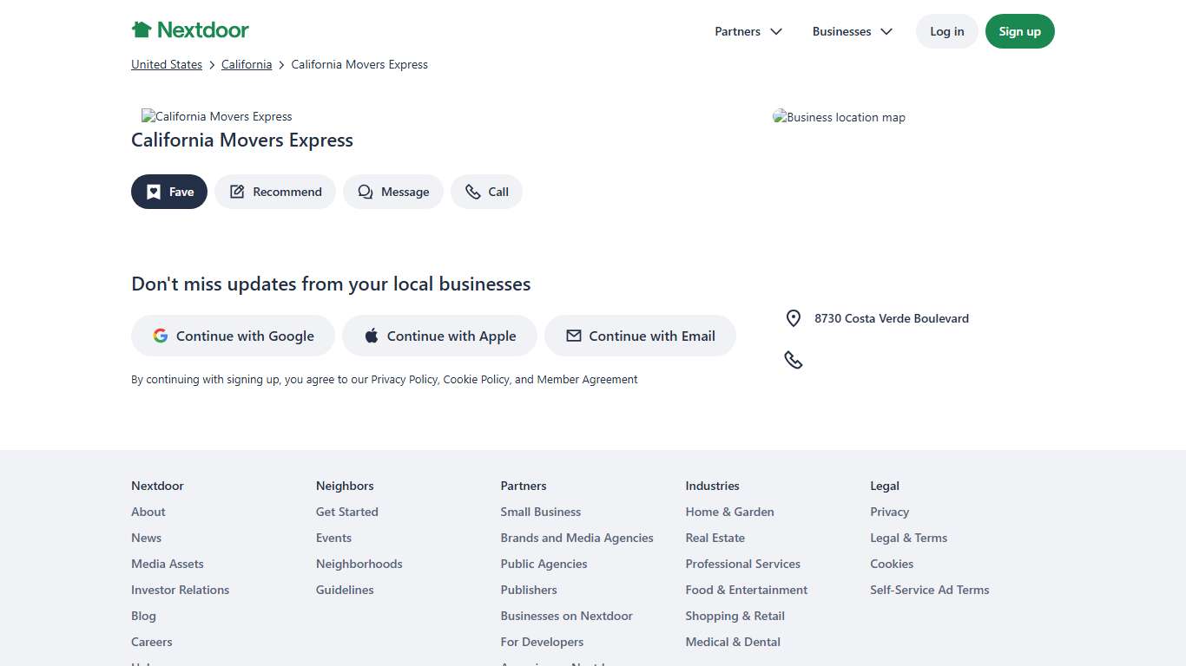Viewport: 1186px width, 666px height.
Task: Click the business location map image
Action: click(x=838, y=117)
